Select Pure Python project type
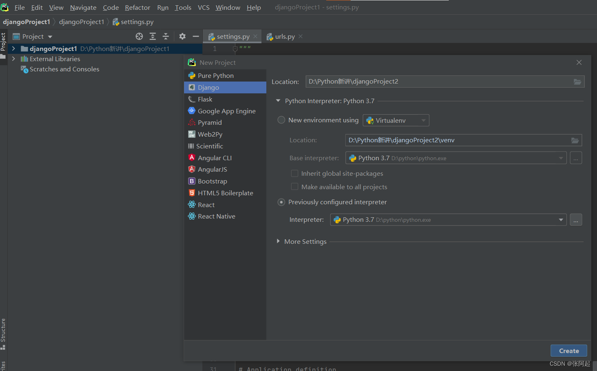The width and height of the screenshot is (597, 371). tap(225, 75)
